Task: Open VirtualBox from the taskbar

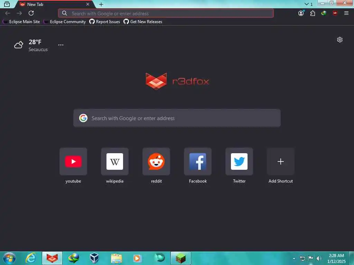Action: tap(94, 258)
